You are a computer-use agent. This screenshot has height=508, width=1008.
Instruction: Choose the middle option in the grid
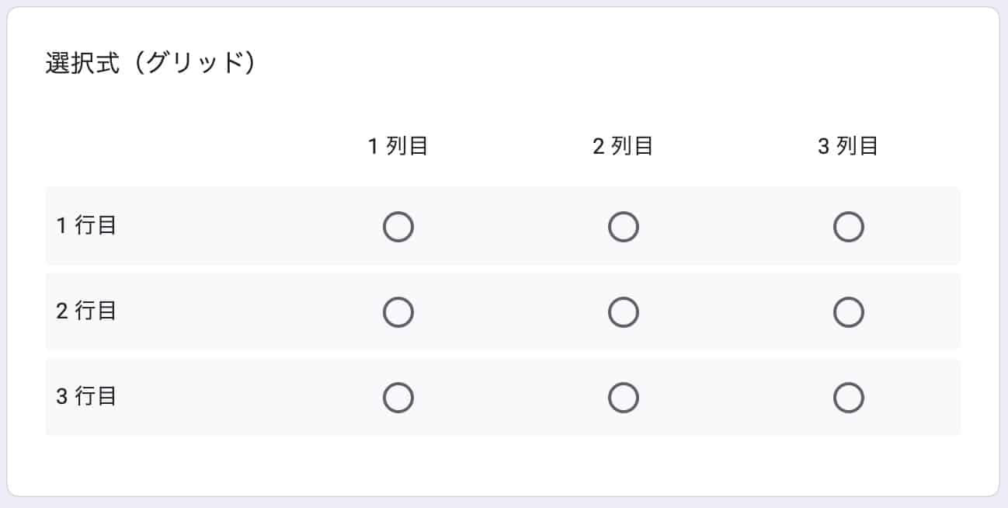(624, 311)
